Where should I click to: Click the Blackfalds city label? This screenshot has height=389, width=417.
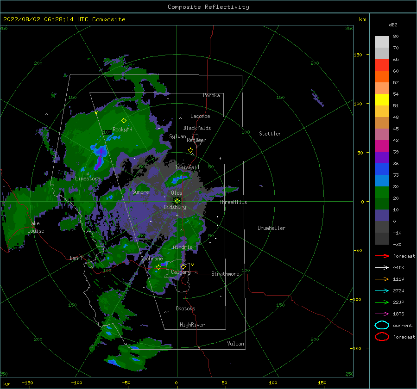point(197,128)
